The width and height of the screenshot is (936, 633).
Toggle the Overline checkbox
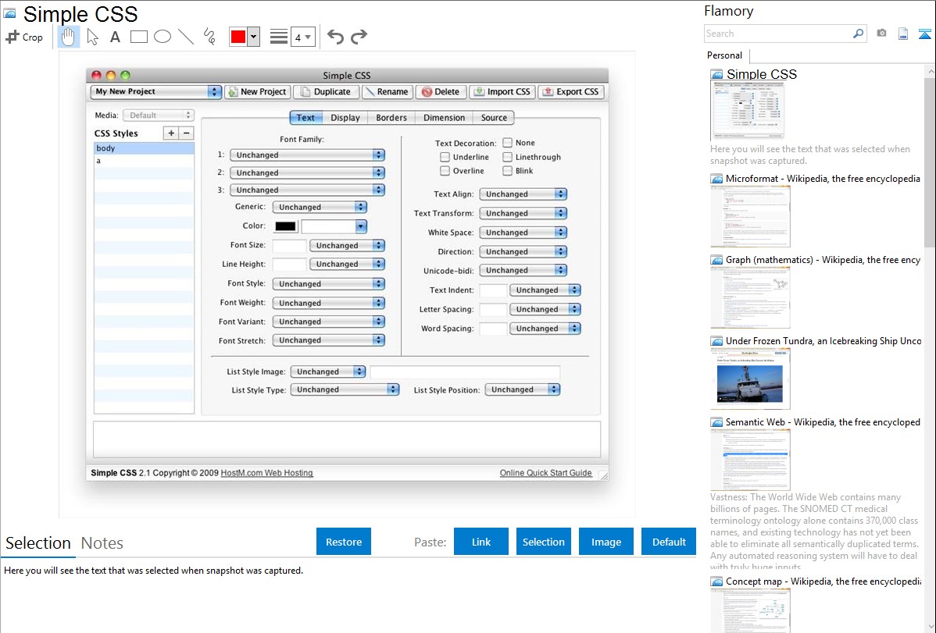click(445, 171)
